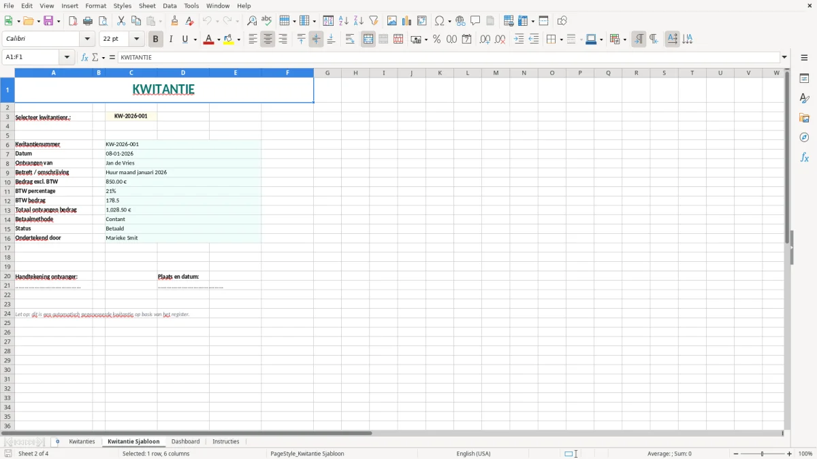This screenshot has width=817, height=459.
Task: Click the AutoFilter funnel icon
Action: coord(373,21)
